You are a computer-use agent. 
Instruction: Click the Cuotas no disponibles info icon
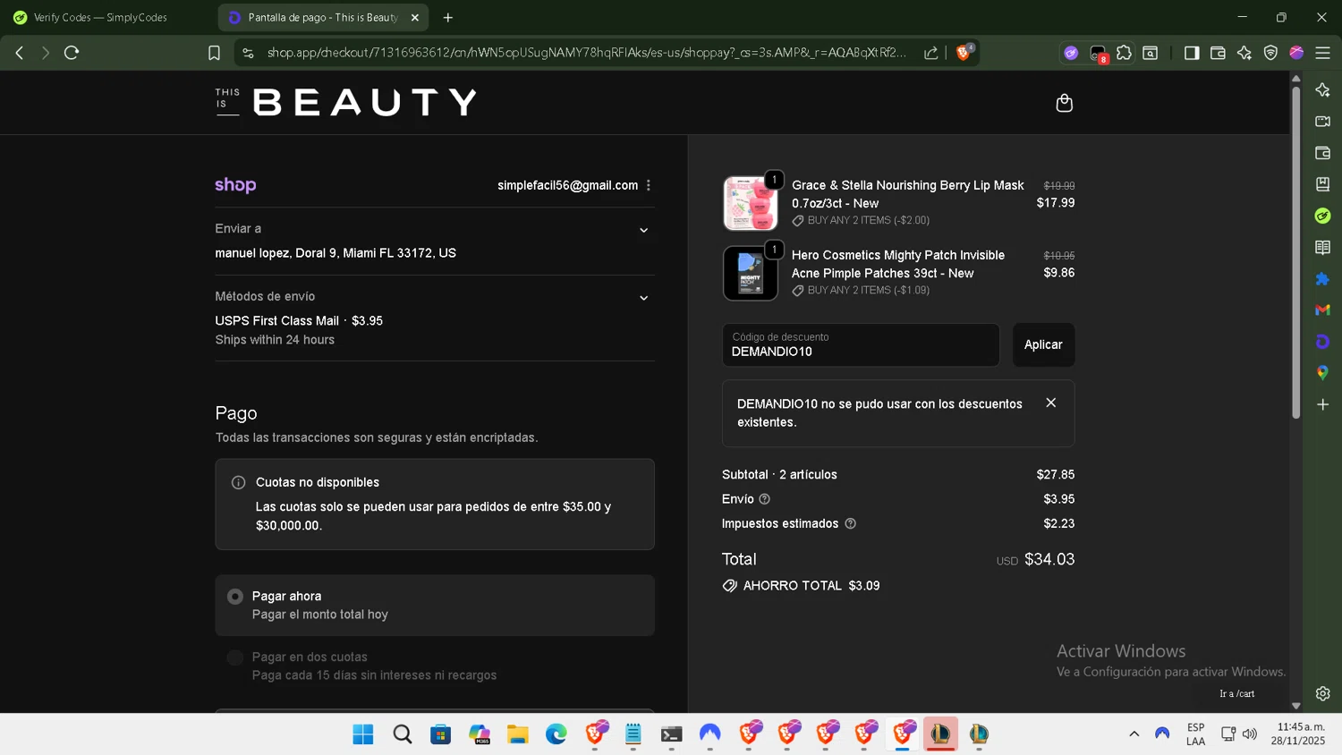[x=238, y=482]
